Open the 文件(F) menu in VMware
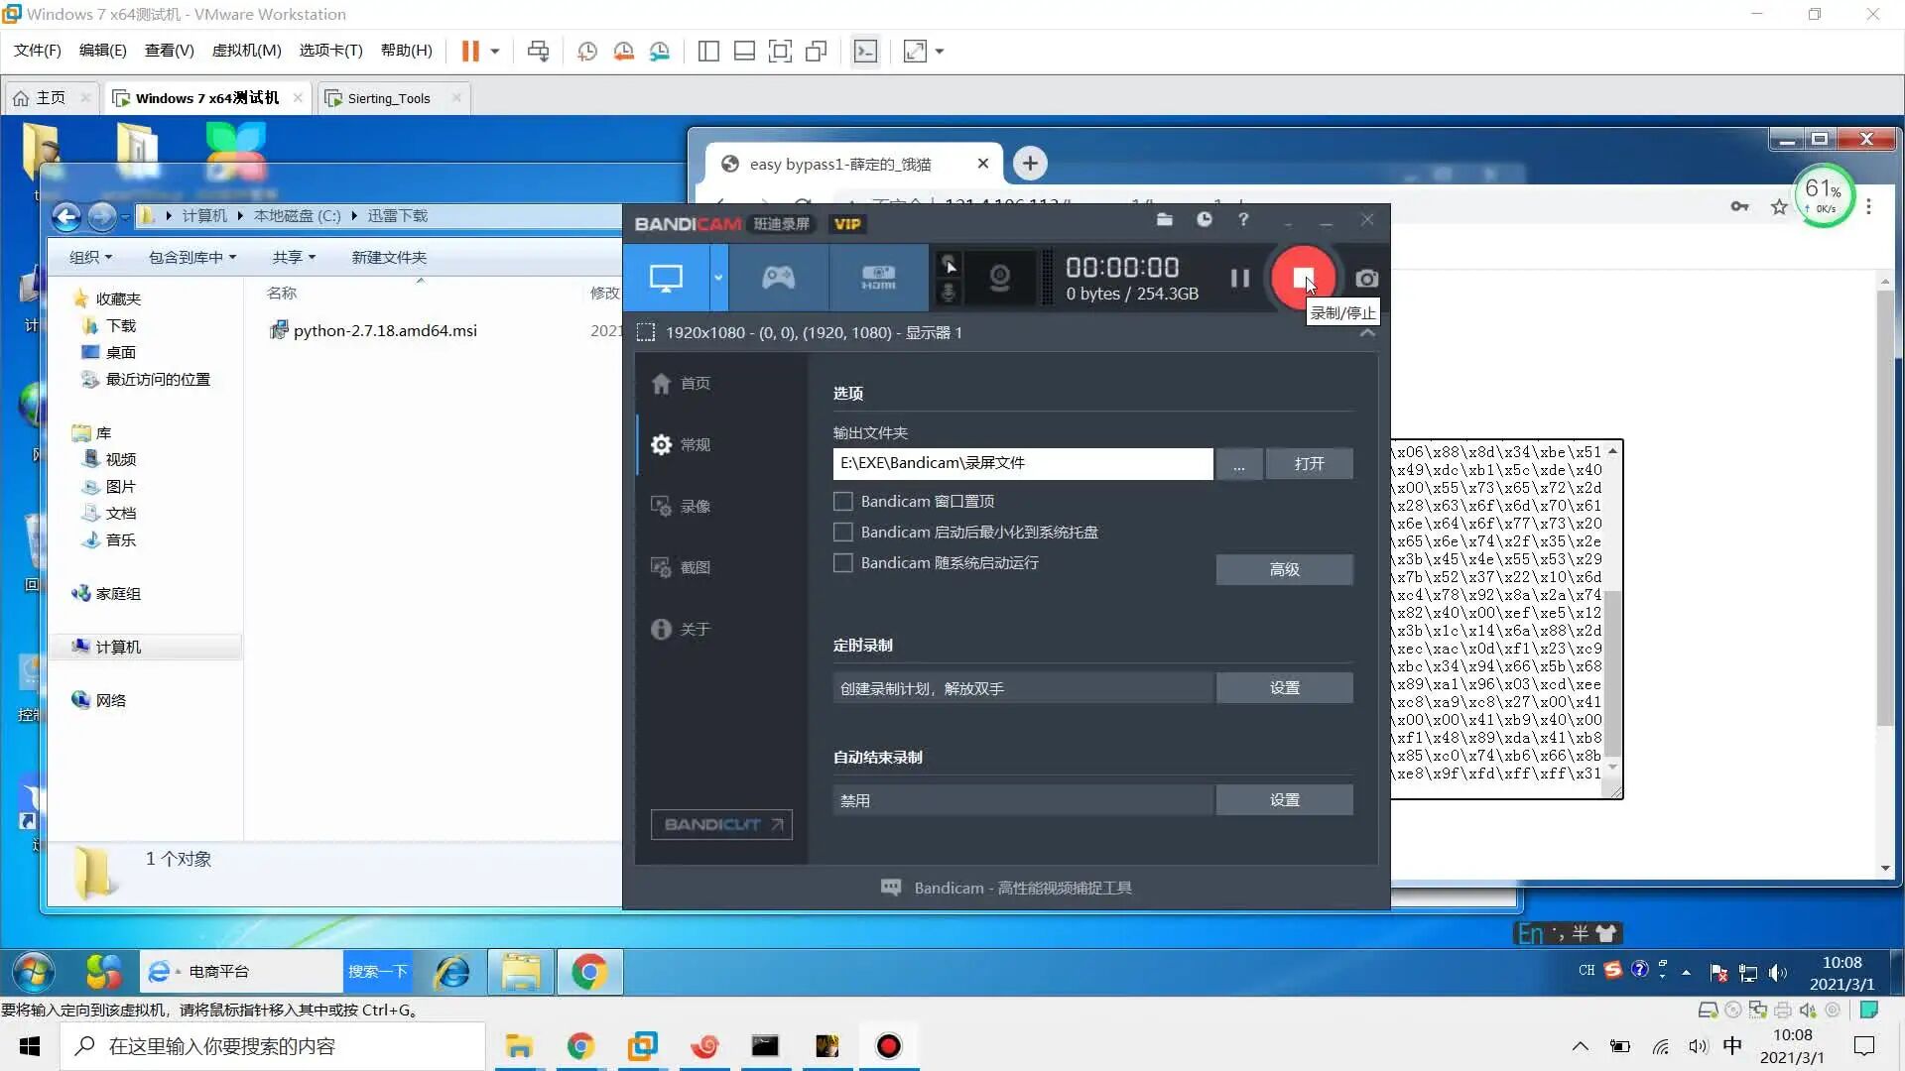This screenshot has height=1071, width=1905. (38, 51)
